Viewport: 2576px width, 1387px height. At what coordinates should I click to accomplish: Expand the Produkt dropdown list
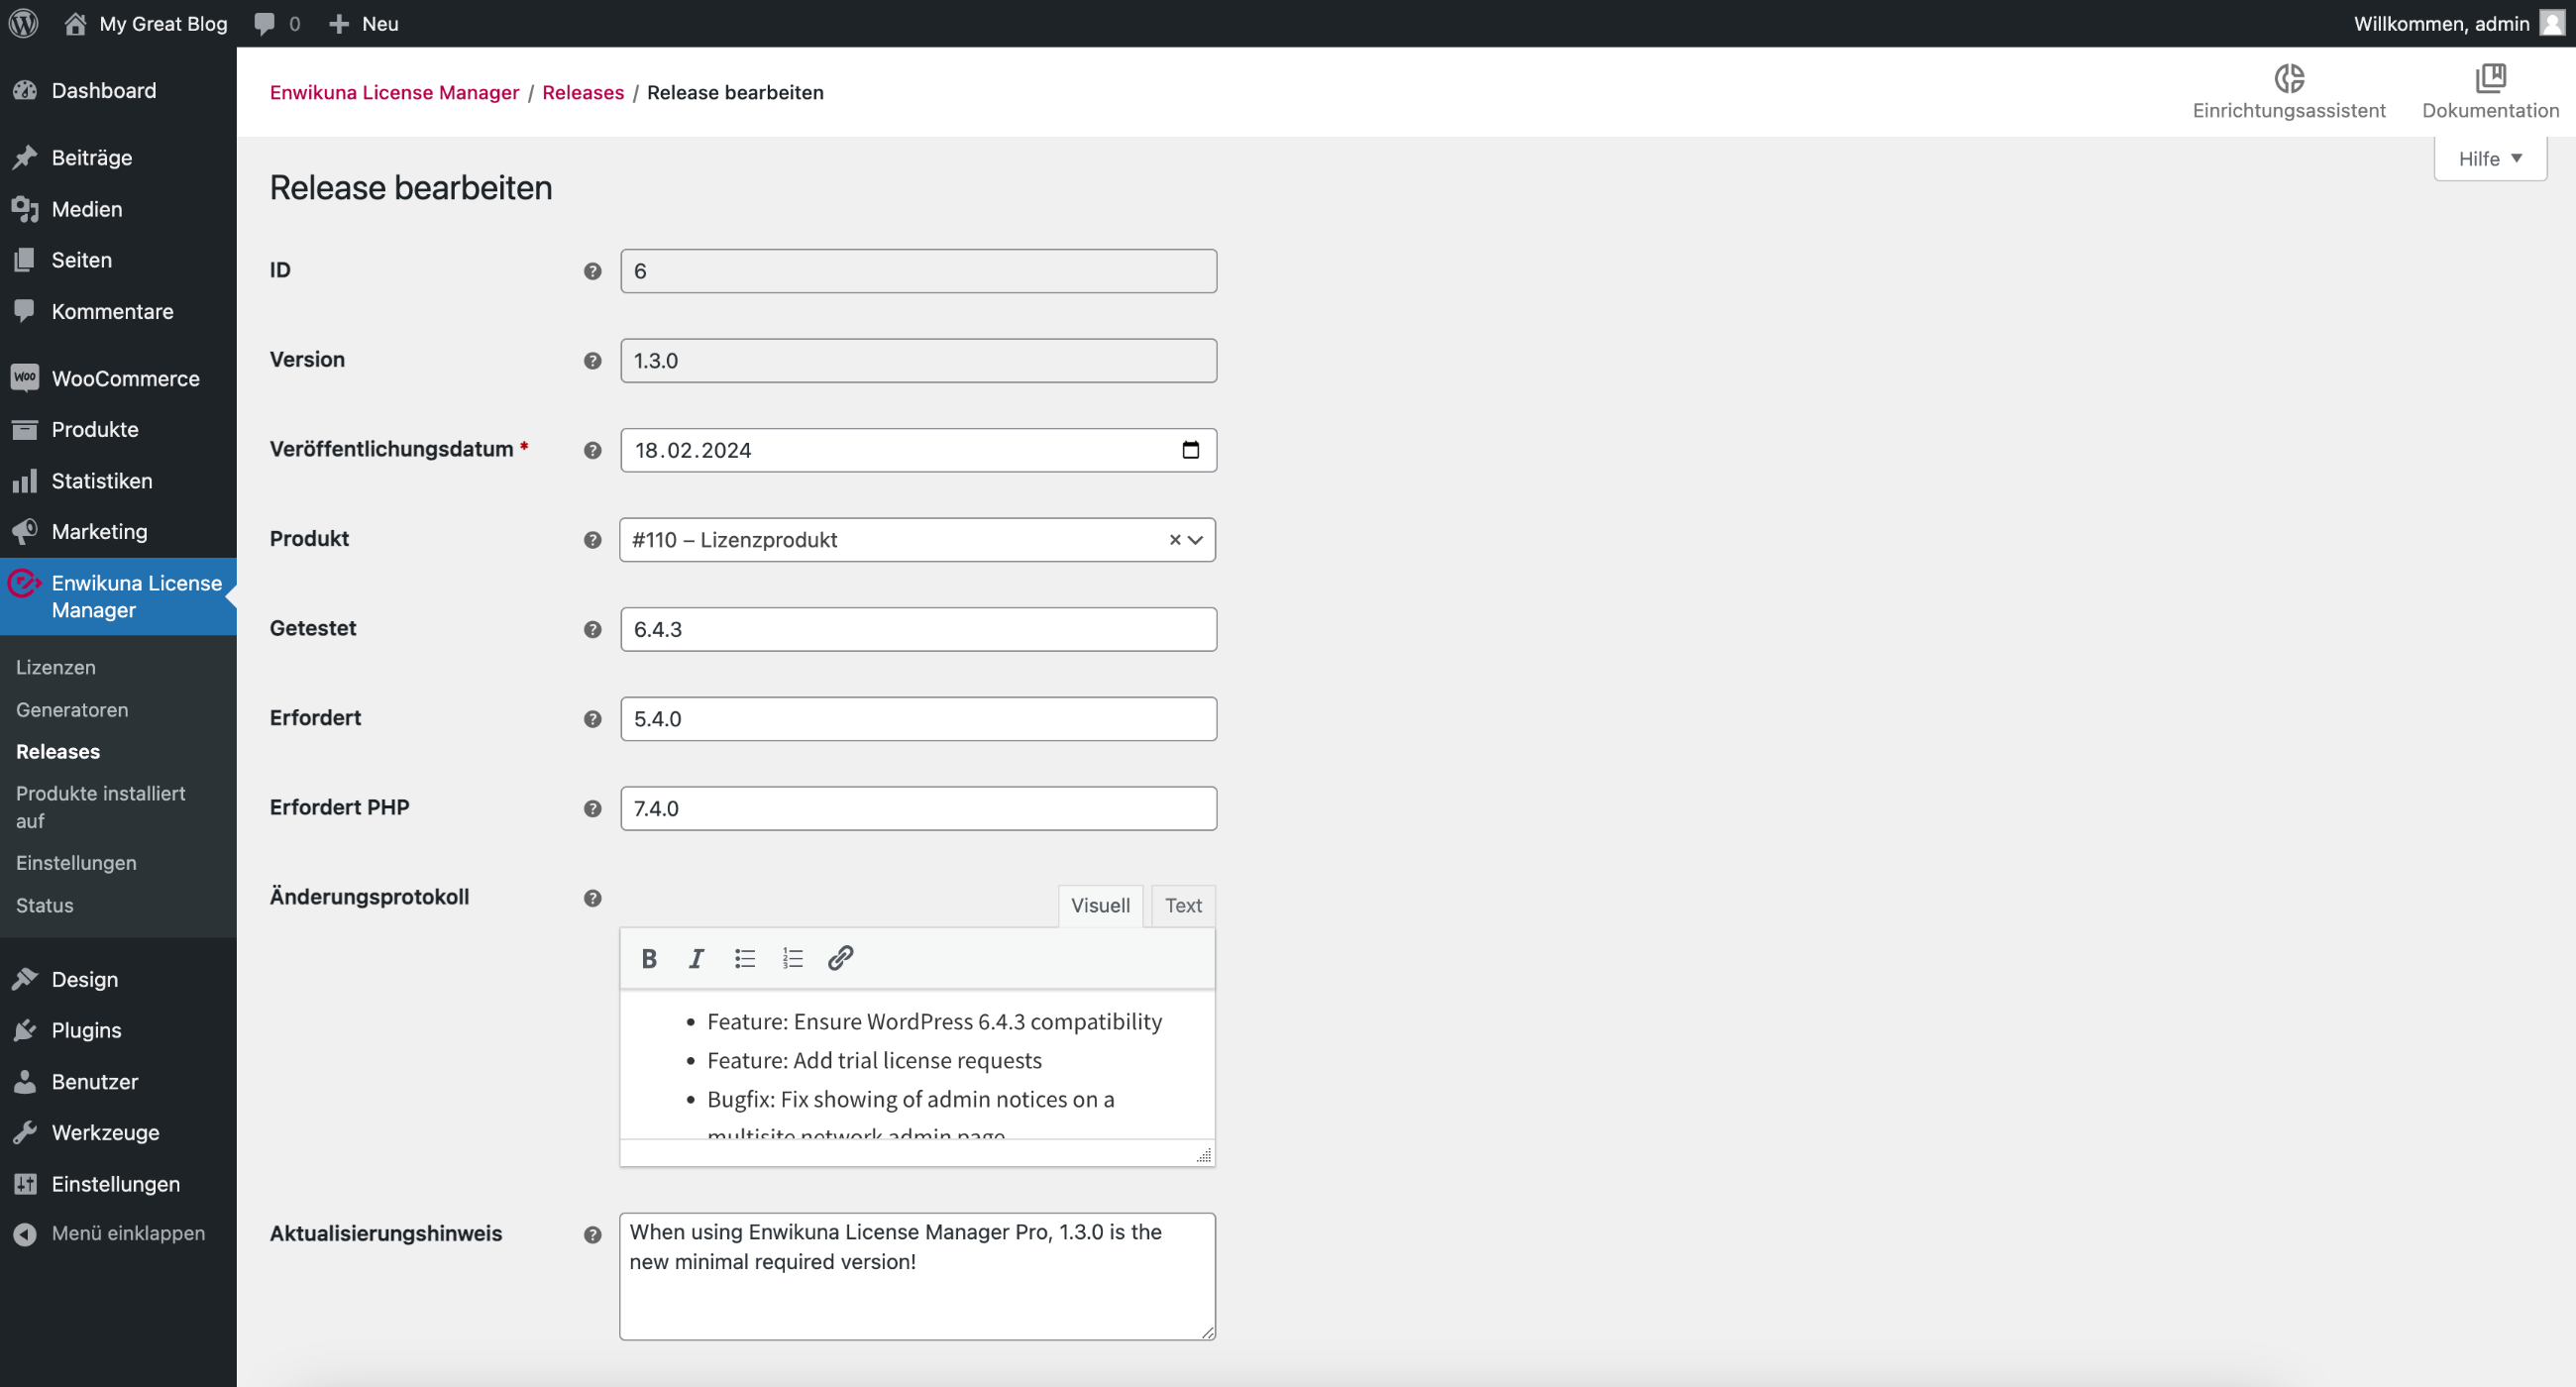(x=1195, y=540)
